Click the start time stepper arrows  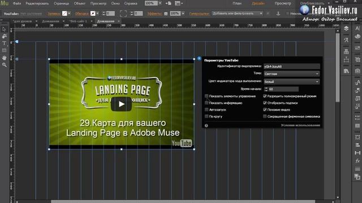[266, 89]
